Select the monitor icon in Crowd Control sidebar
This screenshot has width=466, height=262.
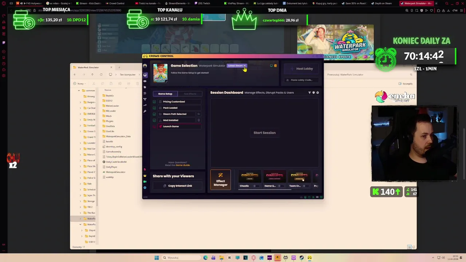pos(145,75)
